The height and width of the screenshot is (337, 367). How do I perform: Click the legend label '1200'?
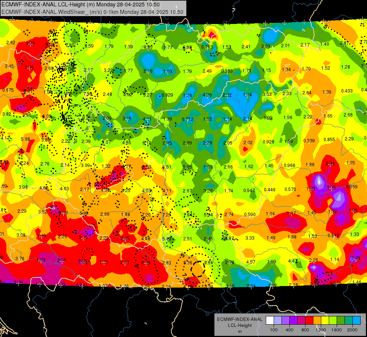click(x=321, y=330)
